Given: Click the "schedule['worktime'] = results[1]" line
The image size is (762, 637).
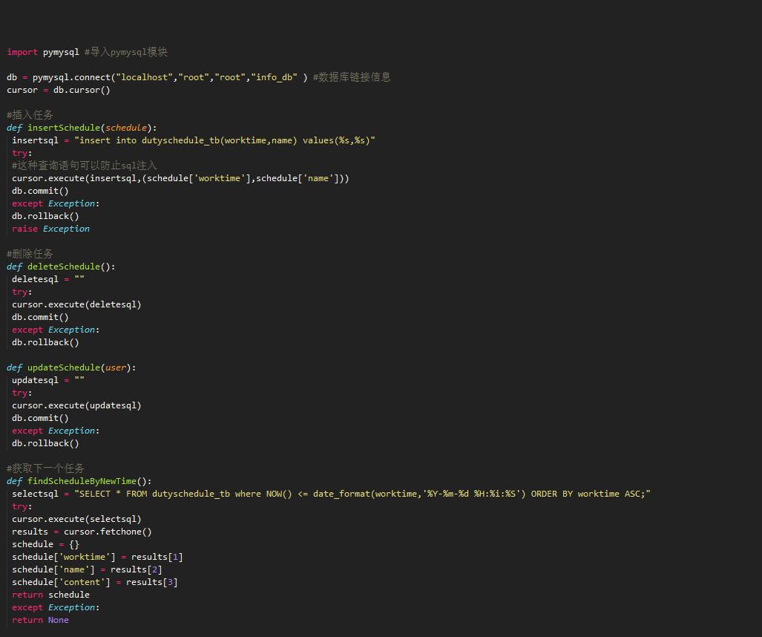Looking at the screenshot, I should 97,558.
